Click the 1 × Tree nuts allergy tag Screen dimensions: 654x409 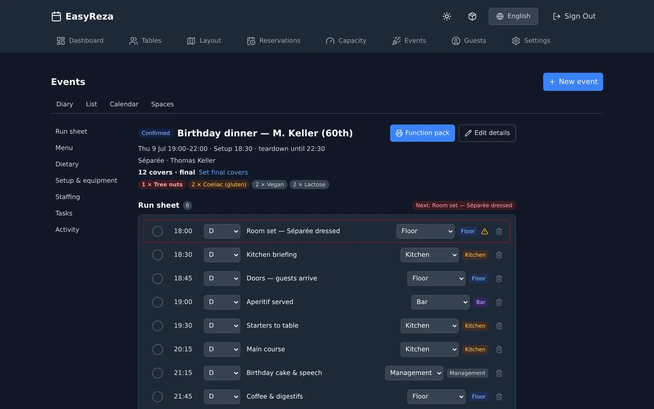[162, 184]
